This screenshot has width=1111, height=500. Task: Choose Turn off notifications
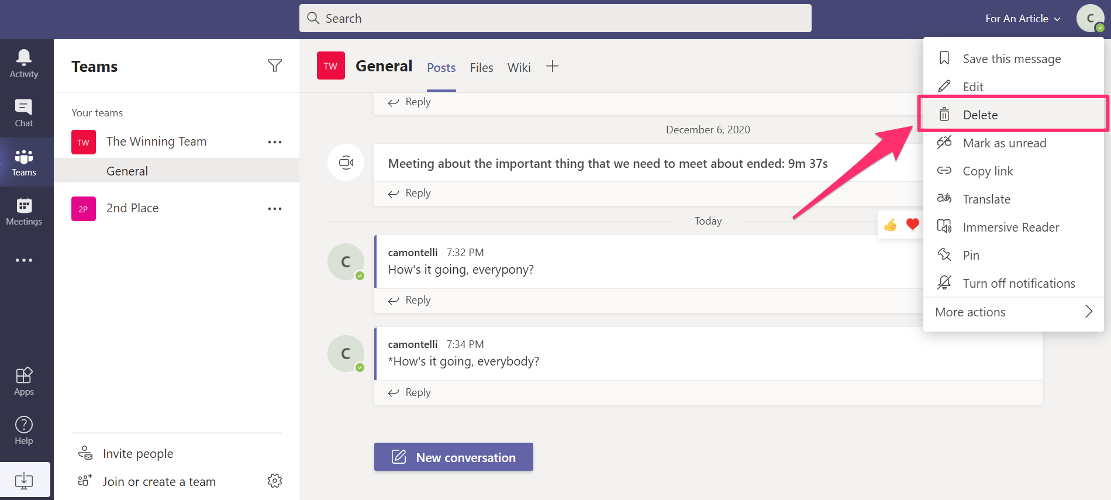pyautogui.click(x=1013, y=283)
